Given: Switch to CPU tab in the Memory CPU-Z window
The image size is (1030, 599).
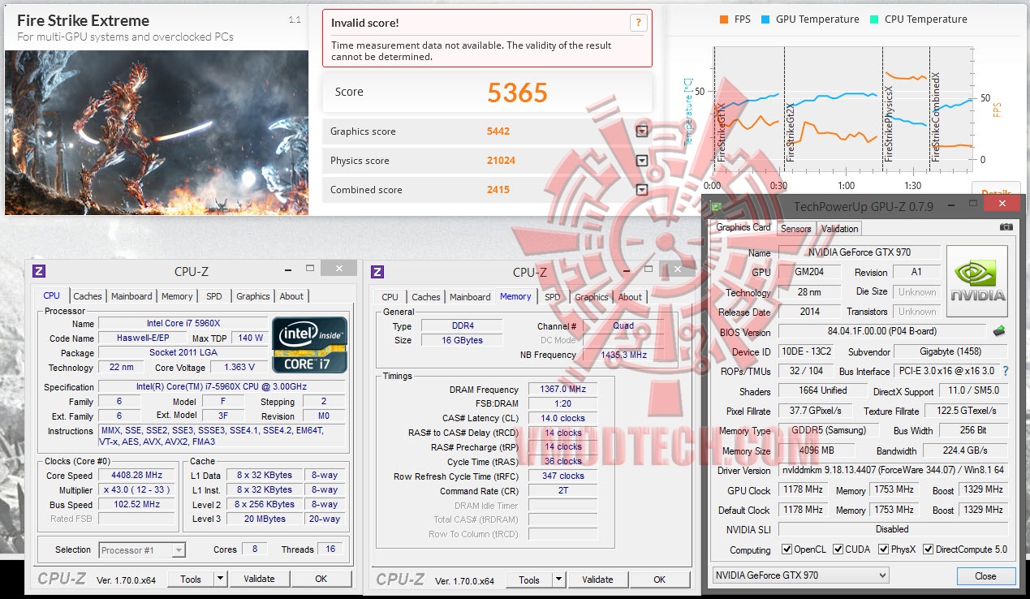Looking at the screenshot, I should point(390,298).
